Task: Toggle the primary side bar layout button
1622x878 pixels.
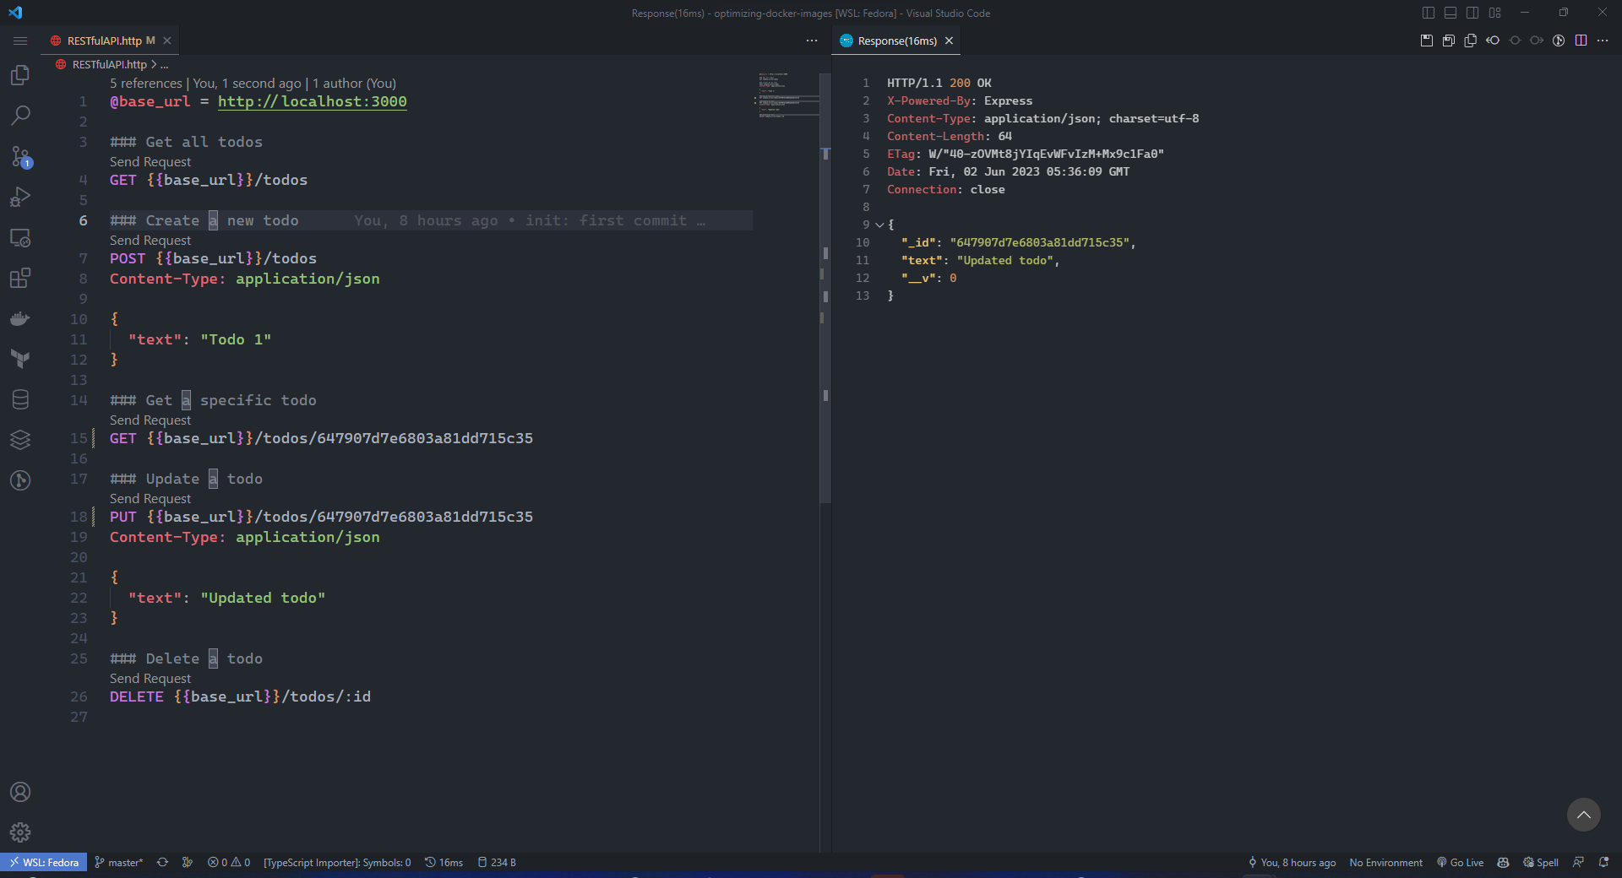Action: click(x=1429, y=13)
